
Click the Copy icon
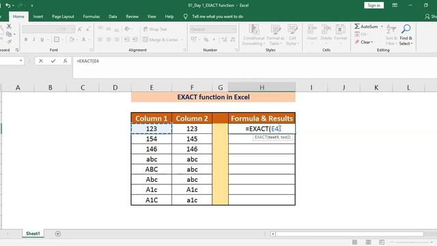click(9, 34)
